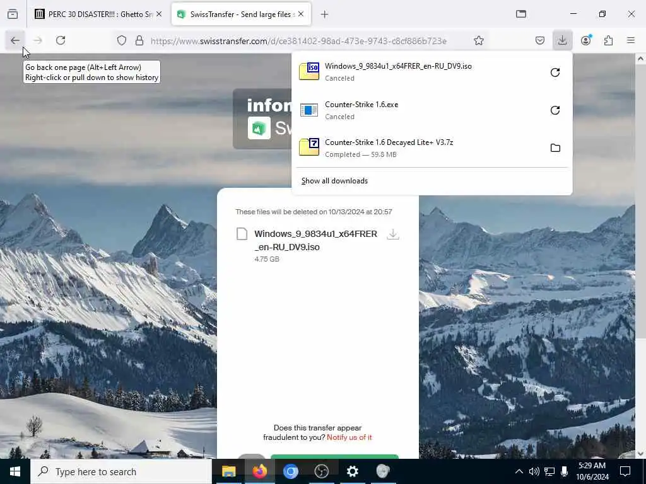Open Settings gear from taskbar
646x484 pixels.
[352, 471]
